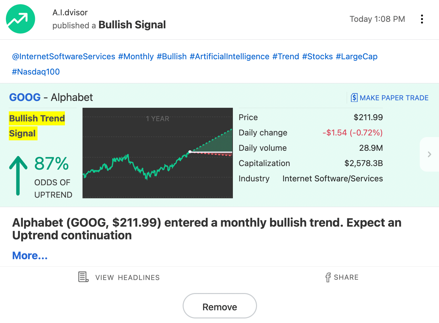Image resolution: width=439 pixels, height=323 pixels.
Task: Open the @InternetSoftwareServices tag
Action: click(64, 56)
